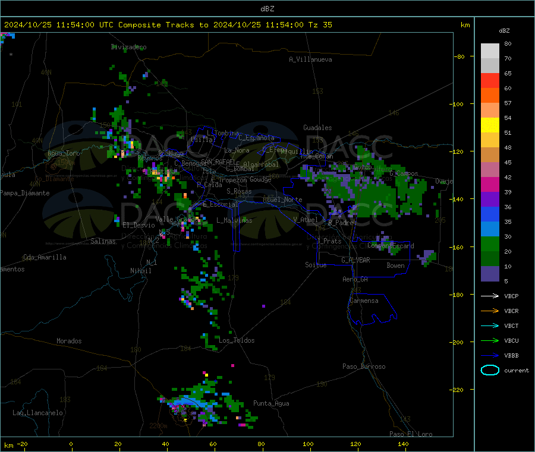Image resolution: width=535 pixels, height=452 pixels.
Task: Pick the purple 39–36 dBZ swatch
Action: 490,200
